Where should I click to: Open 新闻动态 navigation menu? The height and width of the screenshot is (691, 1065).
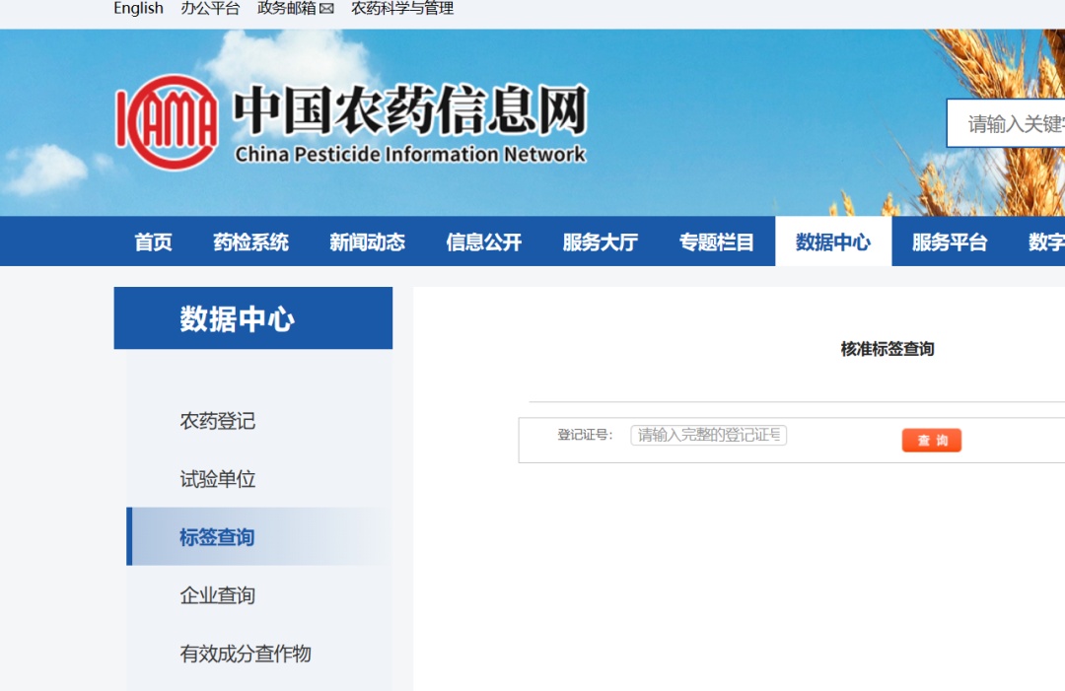[x=367, y=242]
